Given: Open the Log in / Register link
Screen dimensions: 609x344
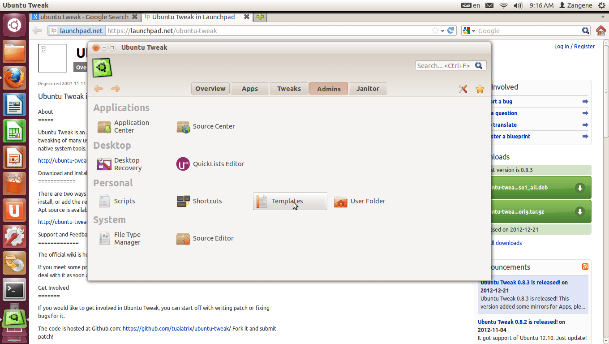Looking at the screenshot, I should point(575,46).
